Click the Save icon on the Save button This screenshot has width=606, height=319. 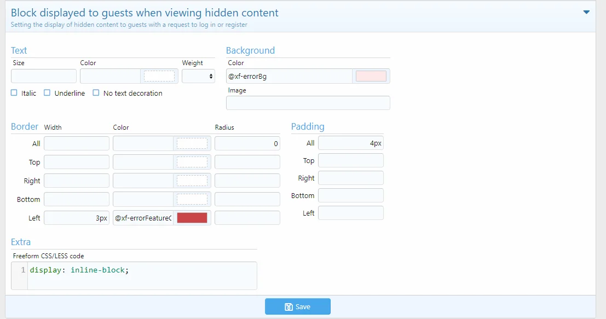coord(288,306)
